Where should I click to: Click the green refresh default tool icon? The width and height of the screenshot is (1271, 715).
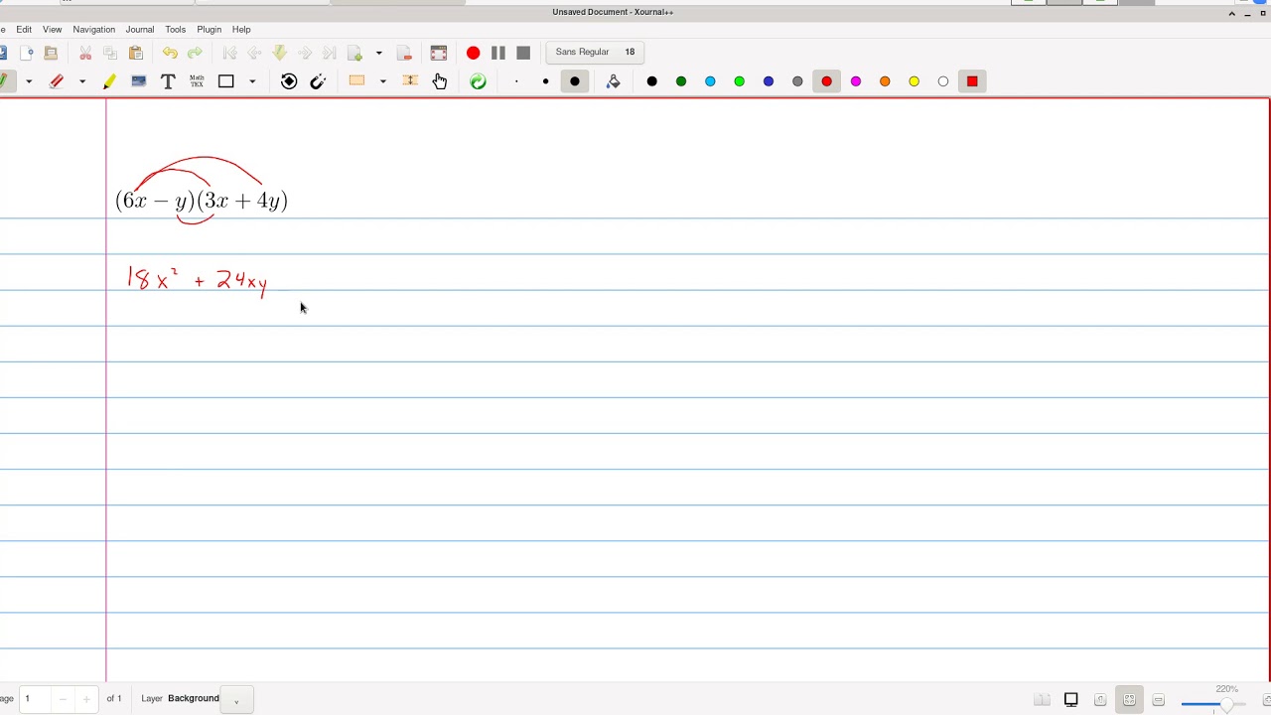(x=479, y=81)
